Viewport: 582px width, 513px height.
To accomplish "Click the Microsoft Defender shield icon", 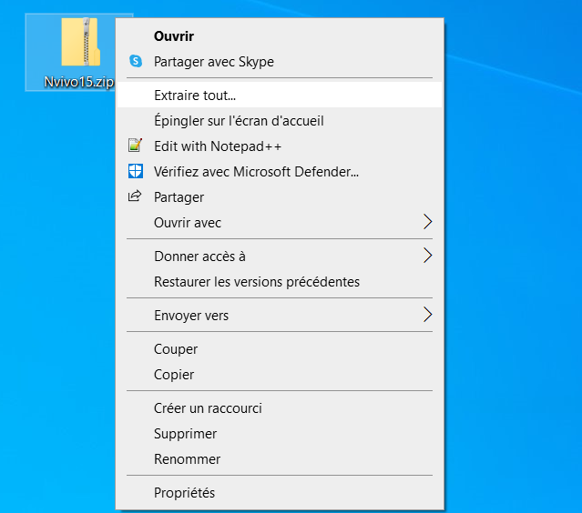I will coord(136,171).
